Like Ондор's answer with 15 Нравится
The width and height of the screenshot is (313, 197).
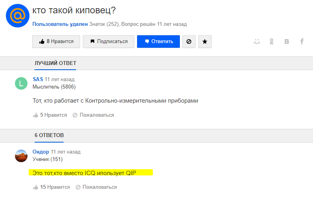(x=51, y=187)
